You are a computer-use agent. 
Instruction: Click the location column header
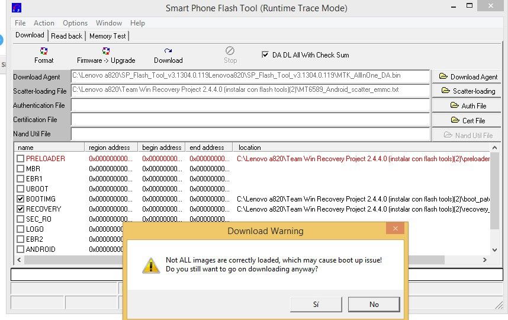pos(361,147)
